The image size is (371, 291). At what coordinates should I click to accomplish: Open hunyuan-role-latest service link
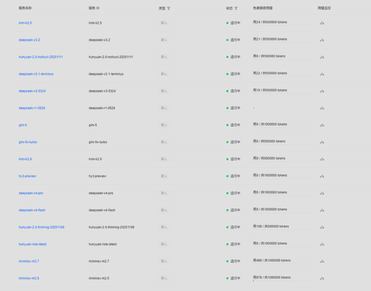[32, 245]
